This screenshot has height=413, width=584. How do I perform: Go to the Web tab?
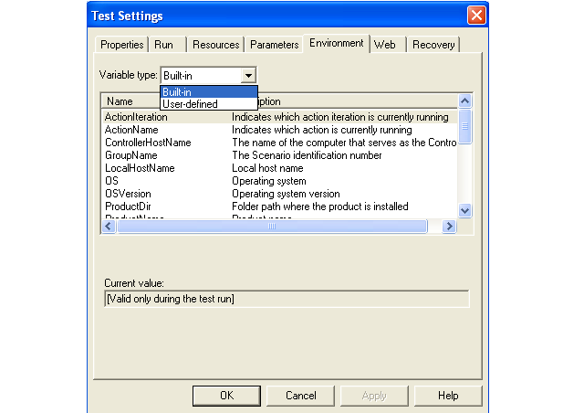384,44
